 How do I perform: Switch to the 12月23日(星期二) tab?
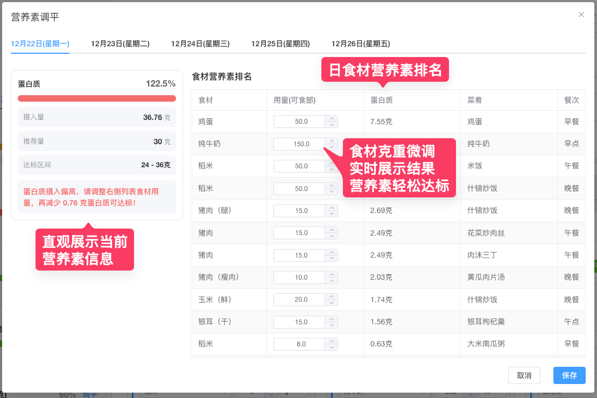pos(120,44)
